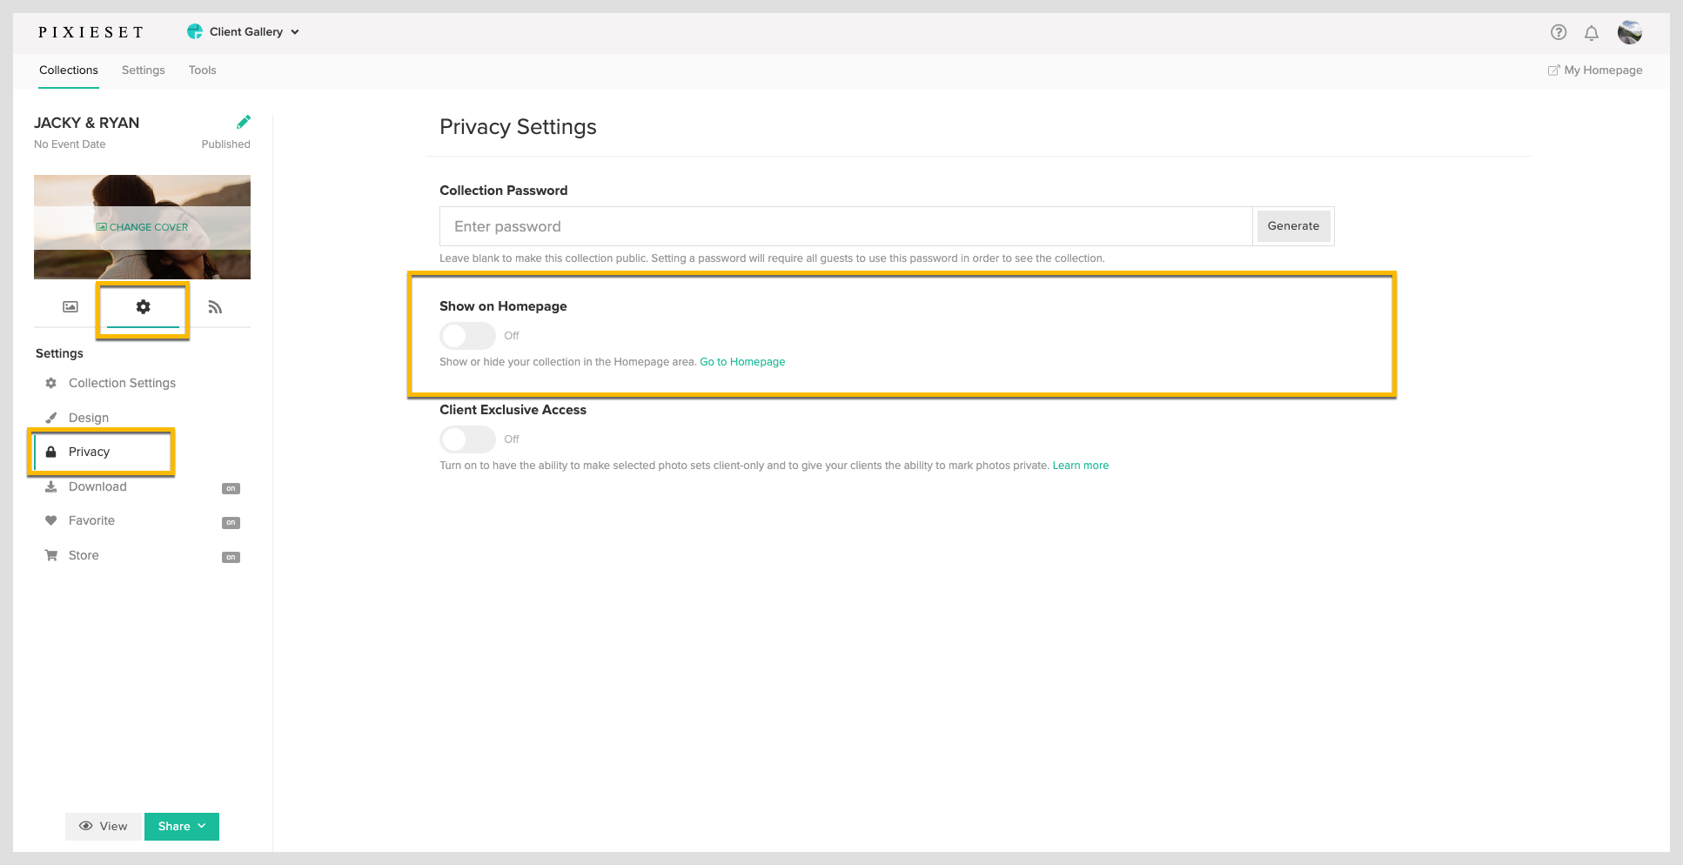
Task: Click Change Cover on the thumbnail
Action: [143, 227]
